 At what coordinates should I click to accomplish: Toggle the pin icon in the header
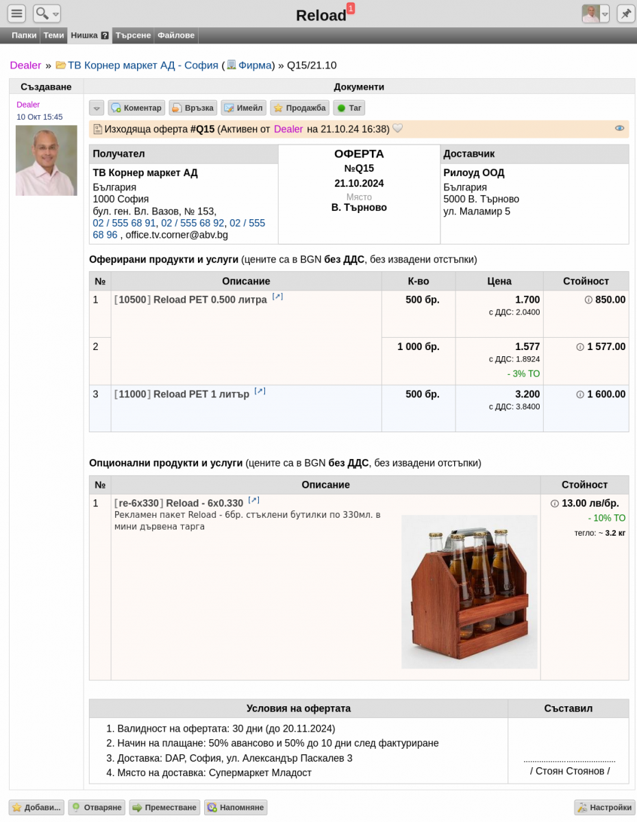pyautogui.click(x=626, y=14)
